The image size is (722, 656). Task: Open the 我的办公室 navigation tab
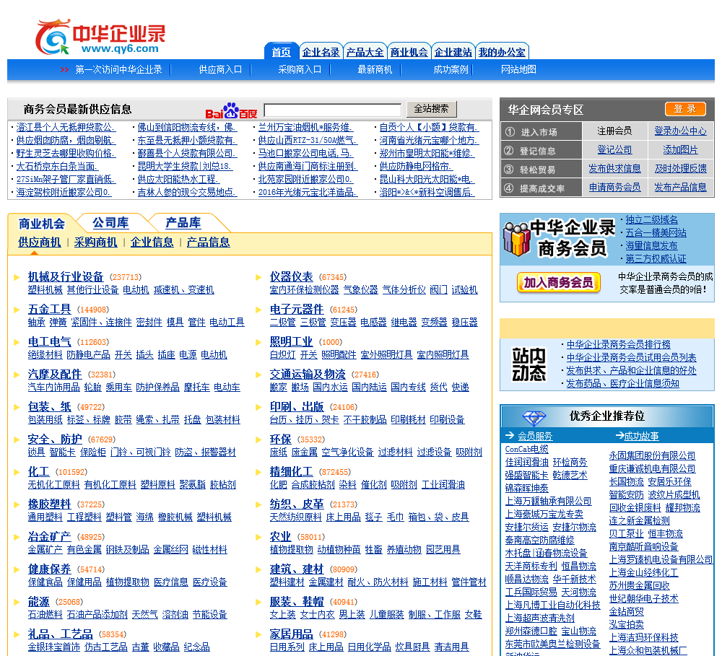(502, 52)
